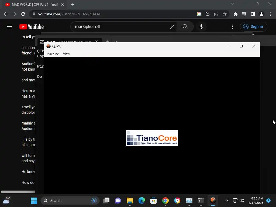Go back in Chrome
Viewport: 276px width, 207px height.
point(6,14)
